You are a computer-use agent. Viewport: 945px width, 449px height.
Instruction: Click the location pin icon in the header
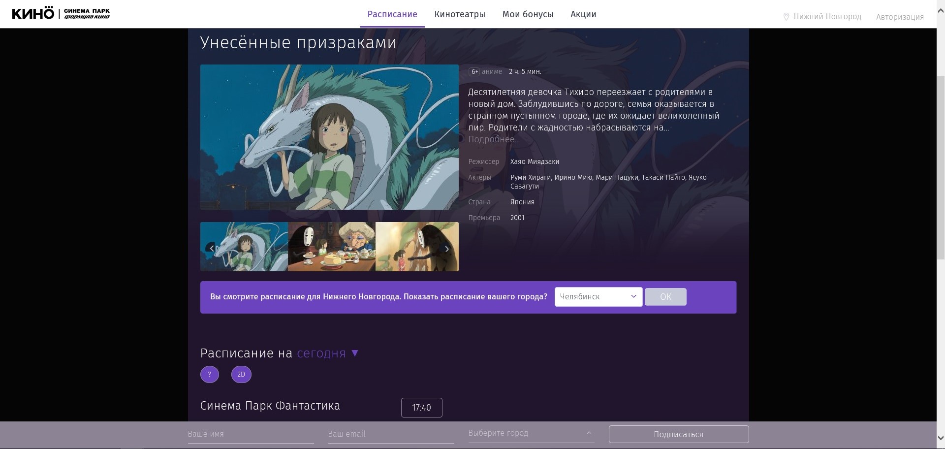(786, 17)
